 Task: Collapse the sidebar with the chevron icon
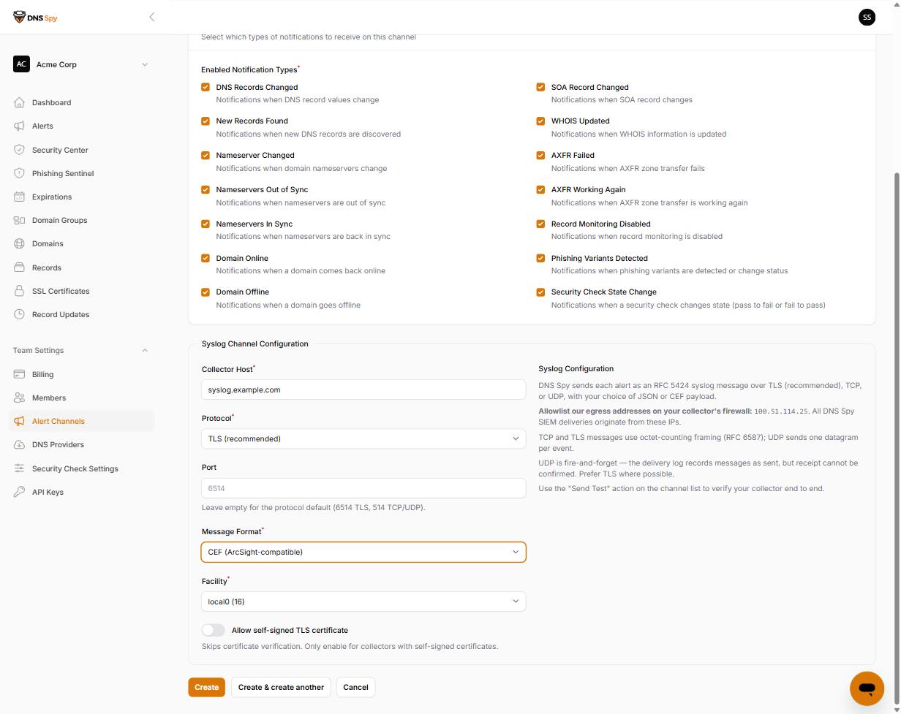pos(152,17)
